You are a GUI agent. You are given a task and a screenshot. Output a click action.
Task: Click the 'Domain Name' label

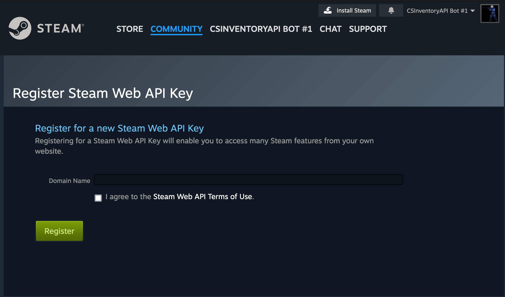pos(69,181)
